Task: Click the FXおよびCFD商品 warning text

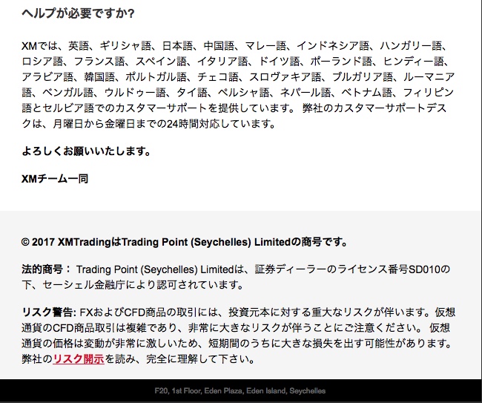Action: [119, 312]
